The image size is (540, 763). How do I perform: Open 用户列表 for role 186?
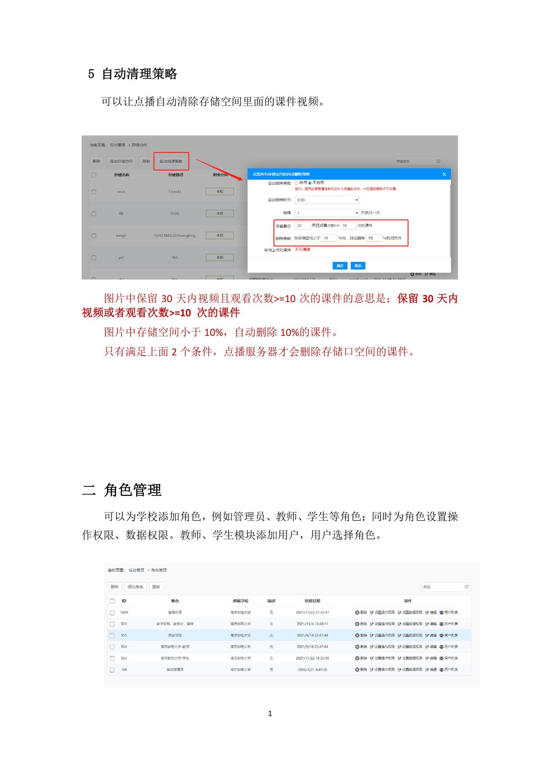(449, 669)
